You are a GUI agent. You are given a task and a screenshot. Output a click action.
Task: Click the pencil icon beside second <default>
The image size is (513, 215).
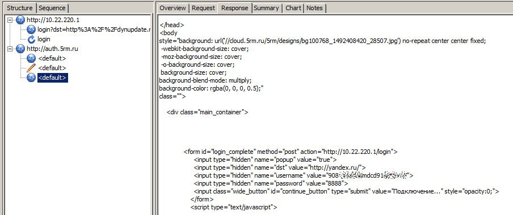pos(31,68)
